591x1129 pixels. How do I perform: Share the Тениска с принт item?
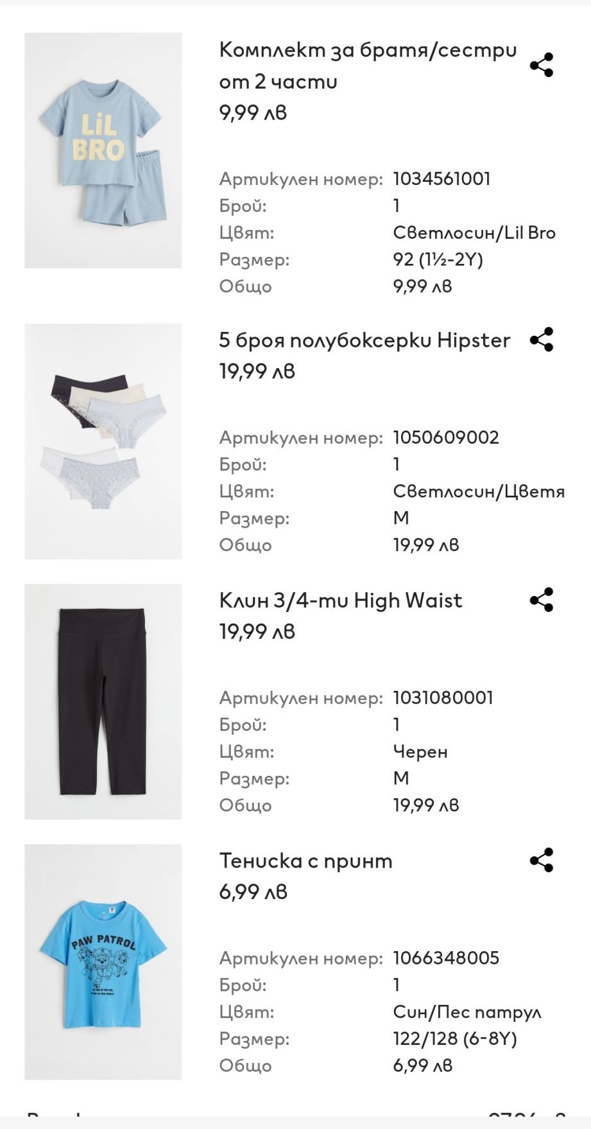point(542,860)
